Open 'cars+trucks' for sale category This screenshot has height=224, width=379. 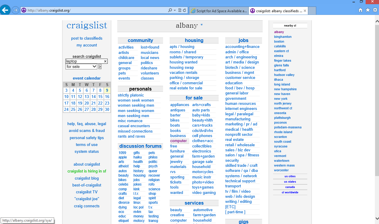202,125
